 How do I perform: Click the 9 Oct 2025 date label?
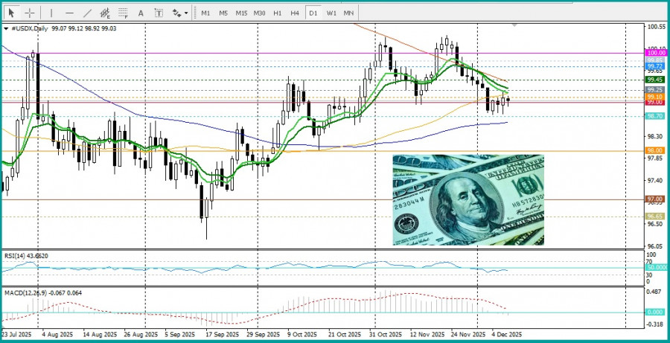click(x=302, y=335)
